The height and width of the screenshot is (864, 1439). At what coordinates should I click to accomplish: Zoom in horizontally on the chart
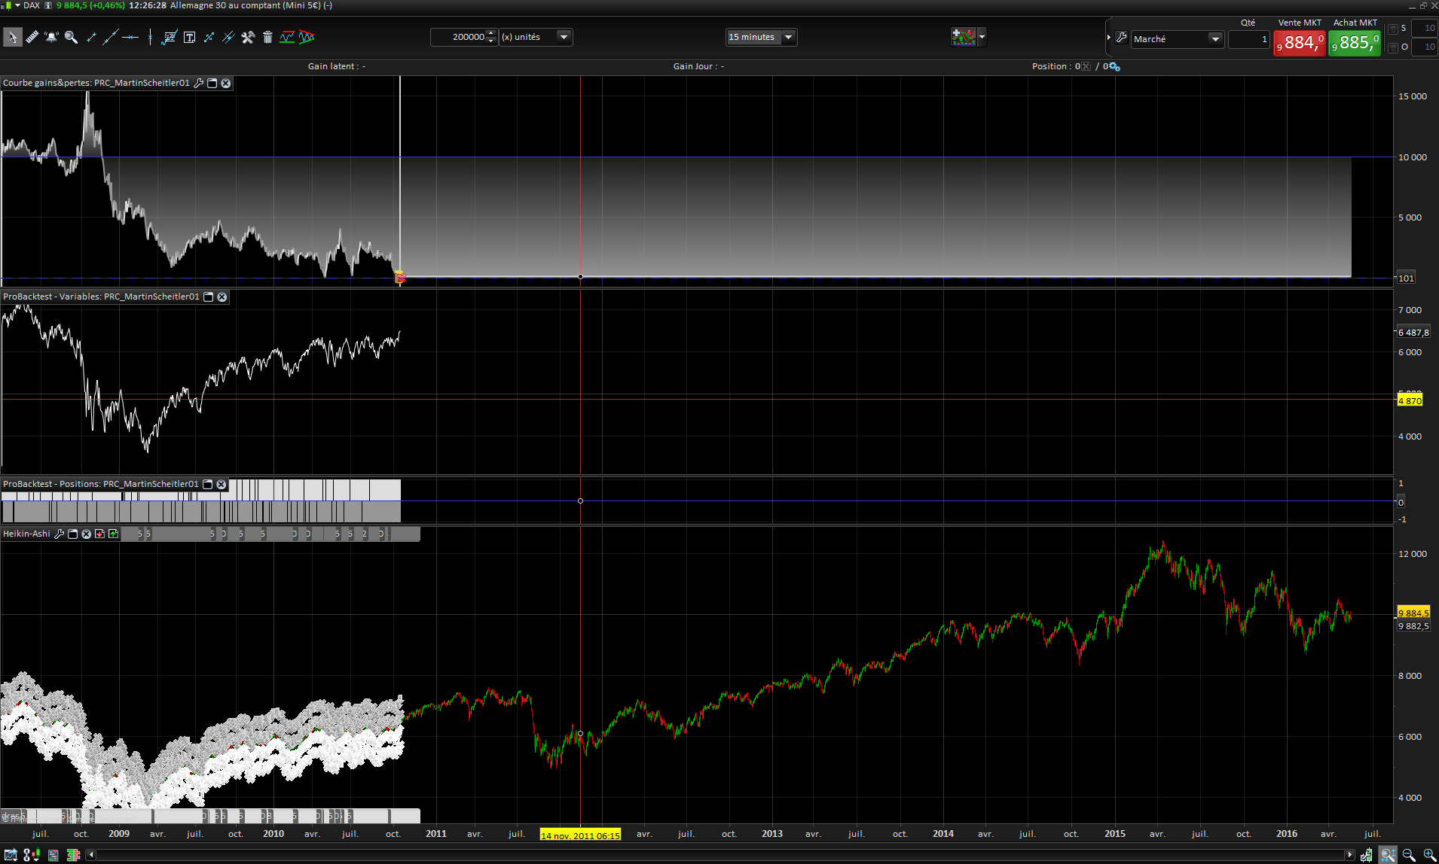(x=1428, y=854)
